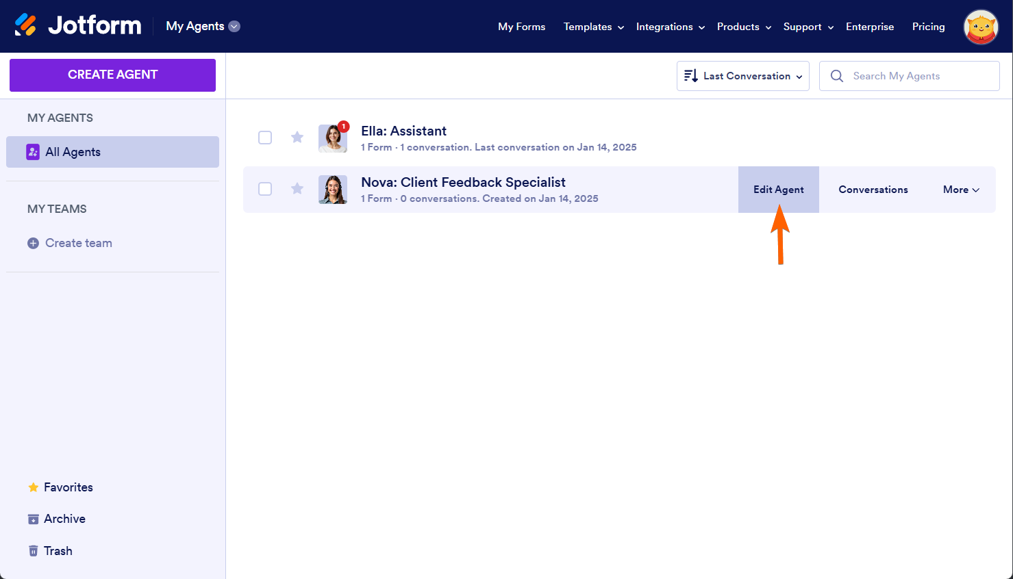Open the Ella: Assistant agent title
This screenshot has width=1013, height=579.
(x=404, y=131)
